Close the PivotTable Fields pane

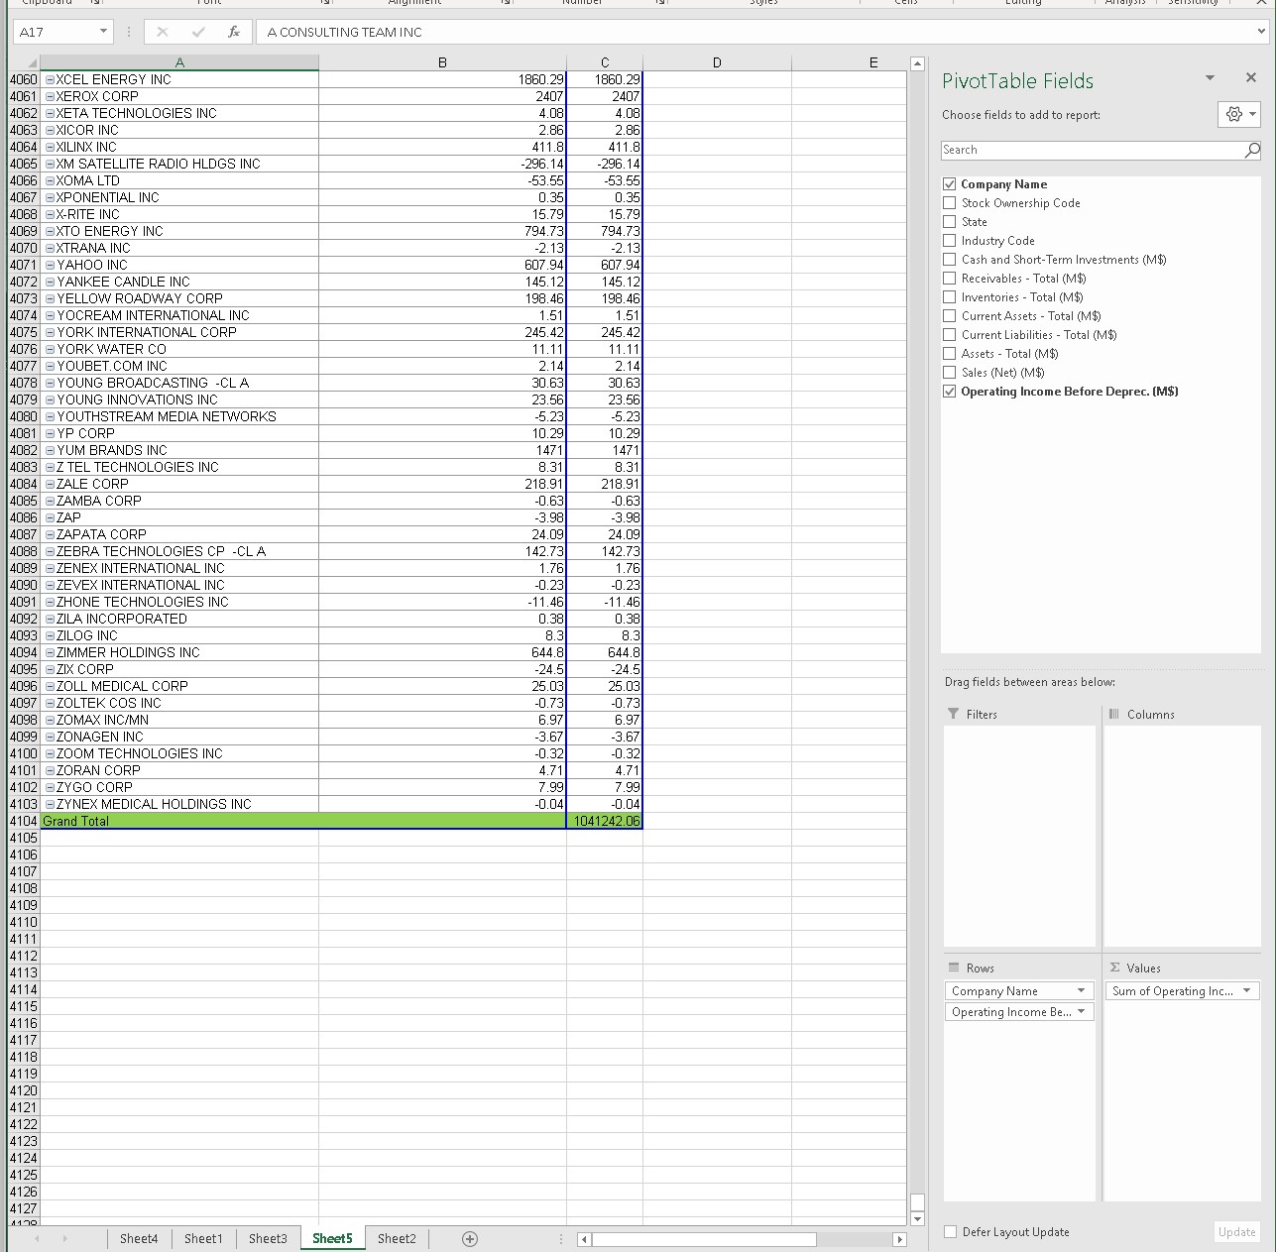pyautogui.click(x=1251, y=77)
